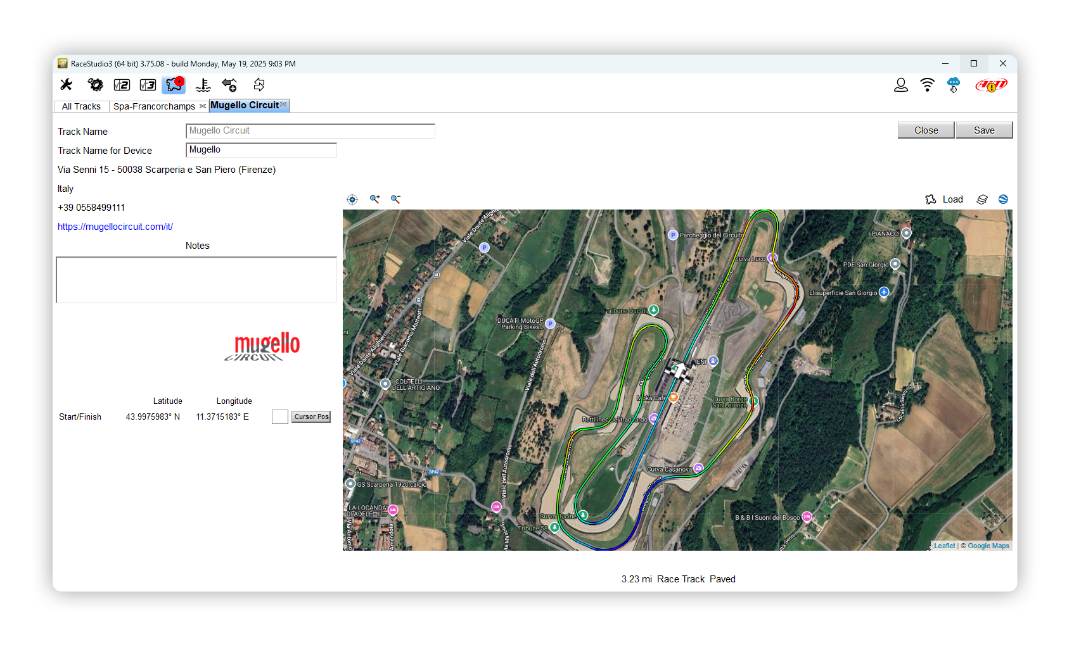Click the Tribune Ducati map marker
Screen dimensions: 1074x652
(653, 310)
